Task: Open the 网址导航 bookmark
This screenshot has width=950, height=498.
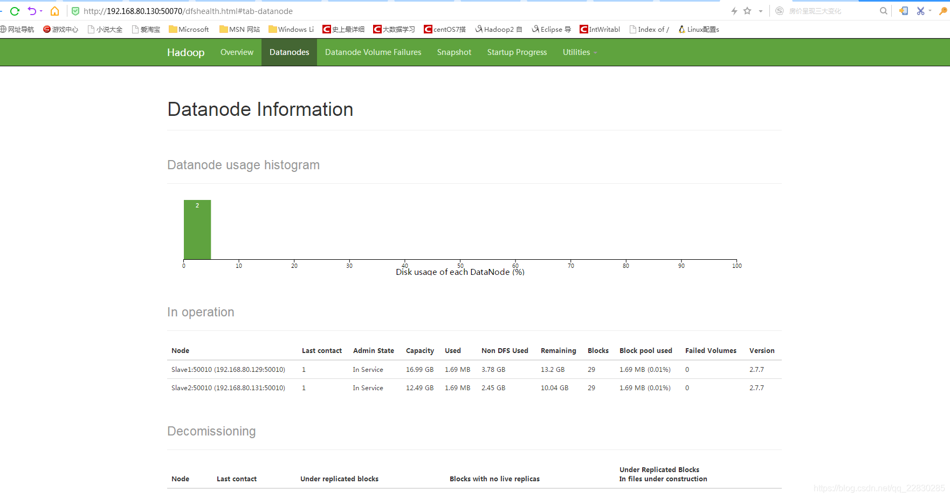Action: 17,30
